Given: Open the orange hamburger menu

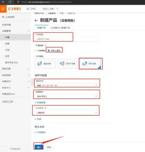Looking at the screenshot, I should [x=3, y=9].
